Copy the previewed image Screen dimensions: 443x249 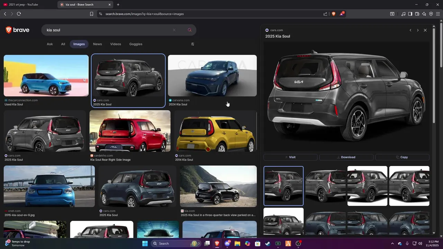pyautogui.click(x=402, y=157)
